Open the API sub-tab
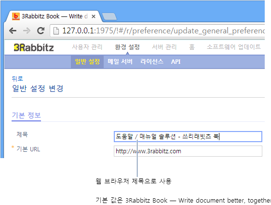Viewport: 271px width, 205px height. tap(176, 62)
